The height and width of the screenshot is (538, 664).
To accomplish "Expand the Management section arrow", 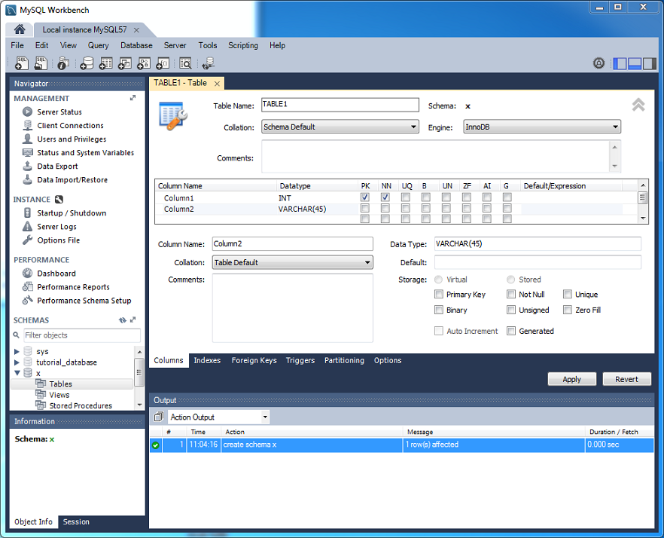I will (x=133, y=98).
